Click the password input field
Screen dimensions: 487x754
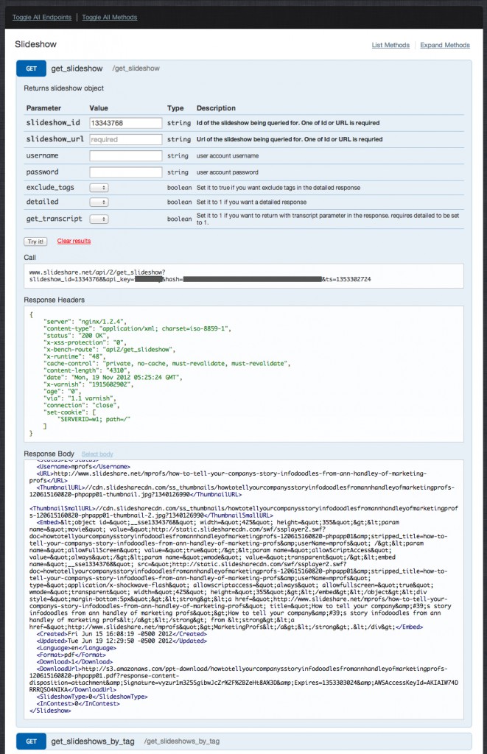pyautogui.click(x=125, y=172)
